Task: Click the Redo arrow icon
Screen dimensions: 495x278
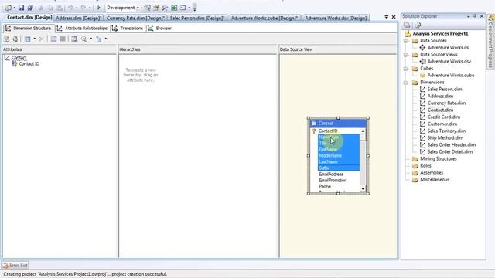Action: tap(84, 8)
